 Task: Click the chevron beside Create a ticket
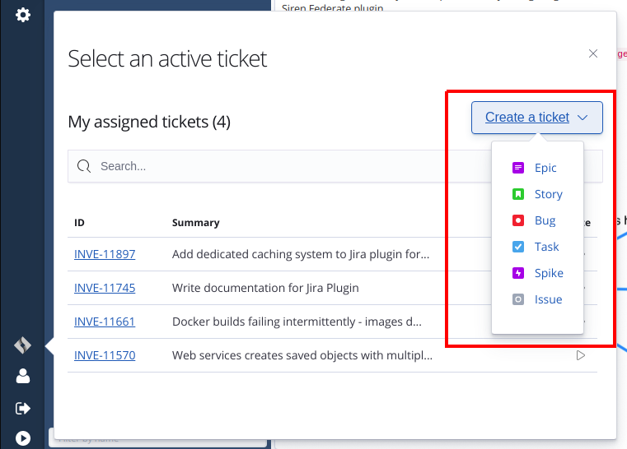(x=583, y=118)
